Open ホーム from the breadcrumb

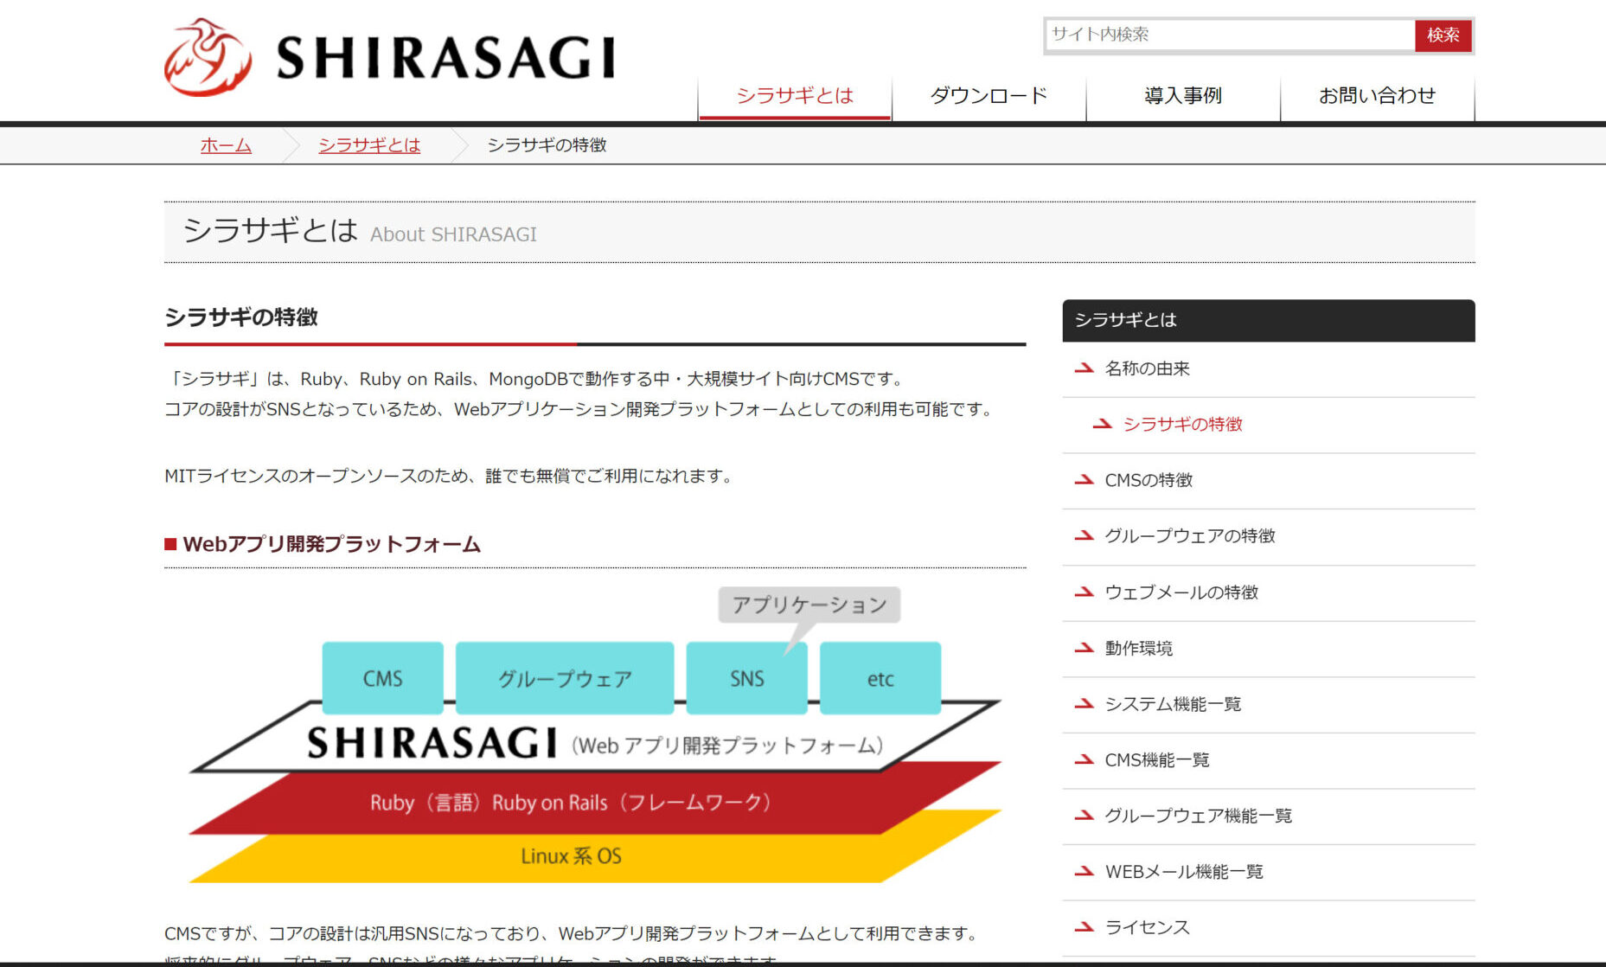pos(225,144)
